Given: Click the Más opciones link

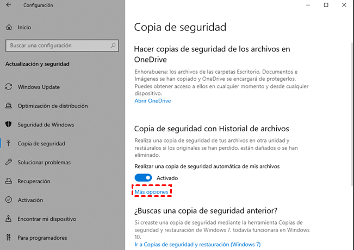Looking at the screenshot, I should (151, 191).
